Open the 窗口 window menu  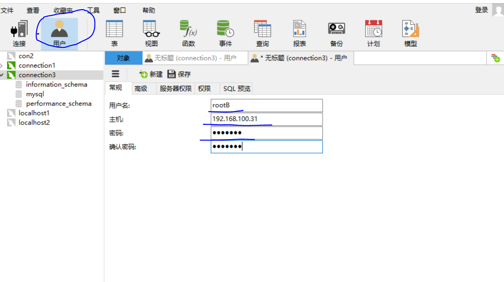click(x=120, y=11)
